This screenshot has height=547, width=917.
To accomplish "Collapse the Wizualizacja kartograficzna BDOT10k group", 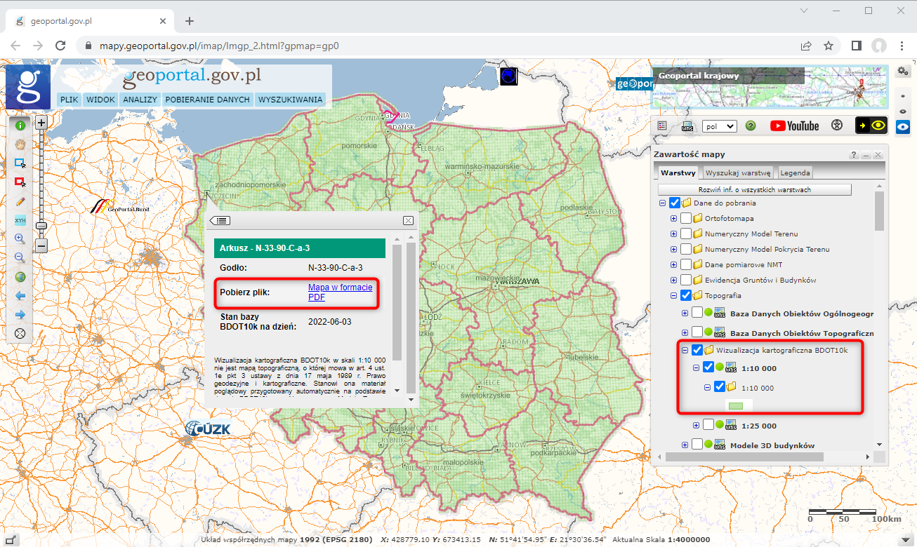I will 685,350.
